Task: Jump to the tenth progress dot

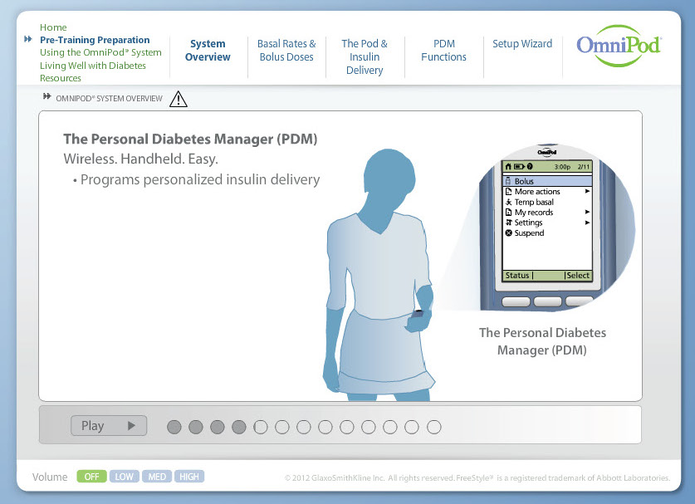Action: (x=369, y=428)
